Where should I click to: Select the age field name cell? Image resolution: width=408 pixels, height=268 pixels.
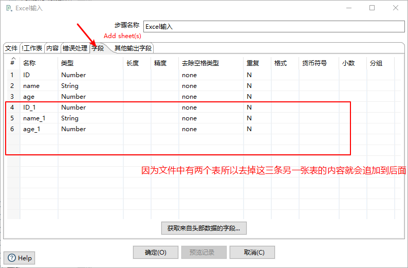point(39,97)
